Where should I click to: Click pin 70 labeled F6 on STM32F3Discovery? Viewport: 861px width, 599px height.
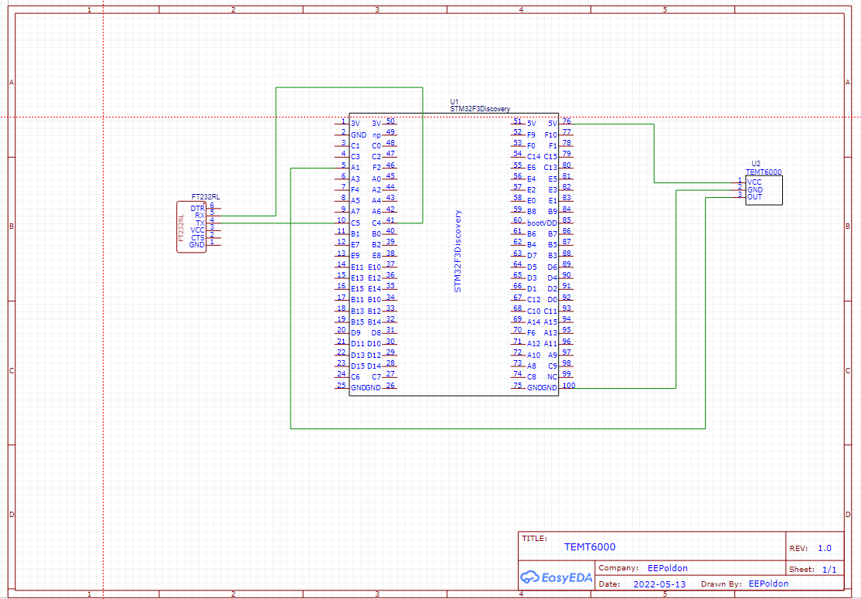518,332
